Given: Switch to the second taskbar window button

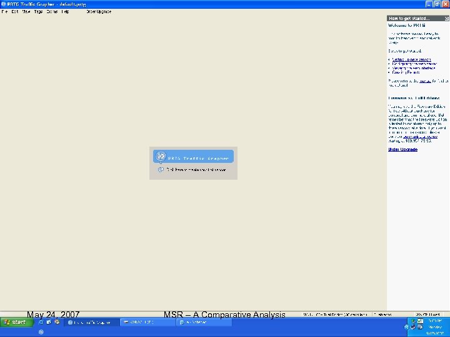Looking at the screenshot, I should (x=147, y=323).
